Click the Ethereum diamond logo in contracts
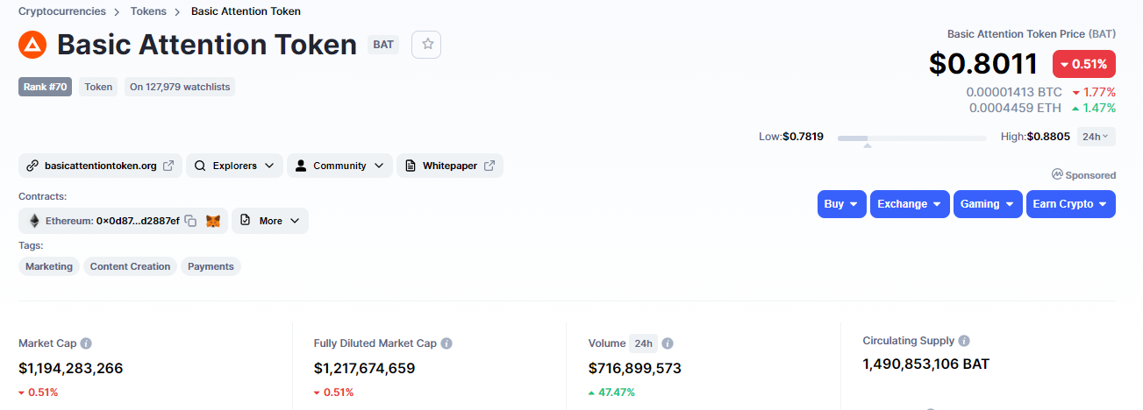The height and width of the screenshot is (410, 1143). [x=34, y=221]
